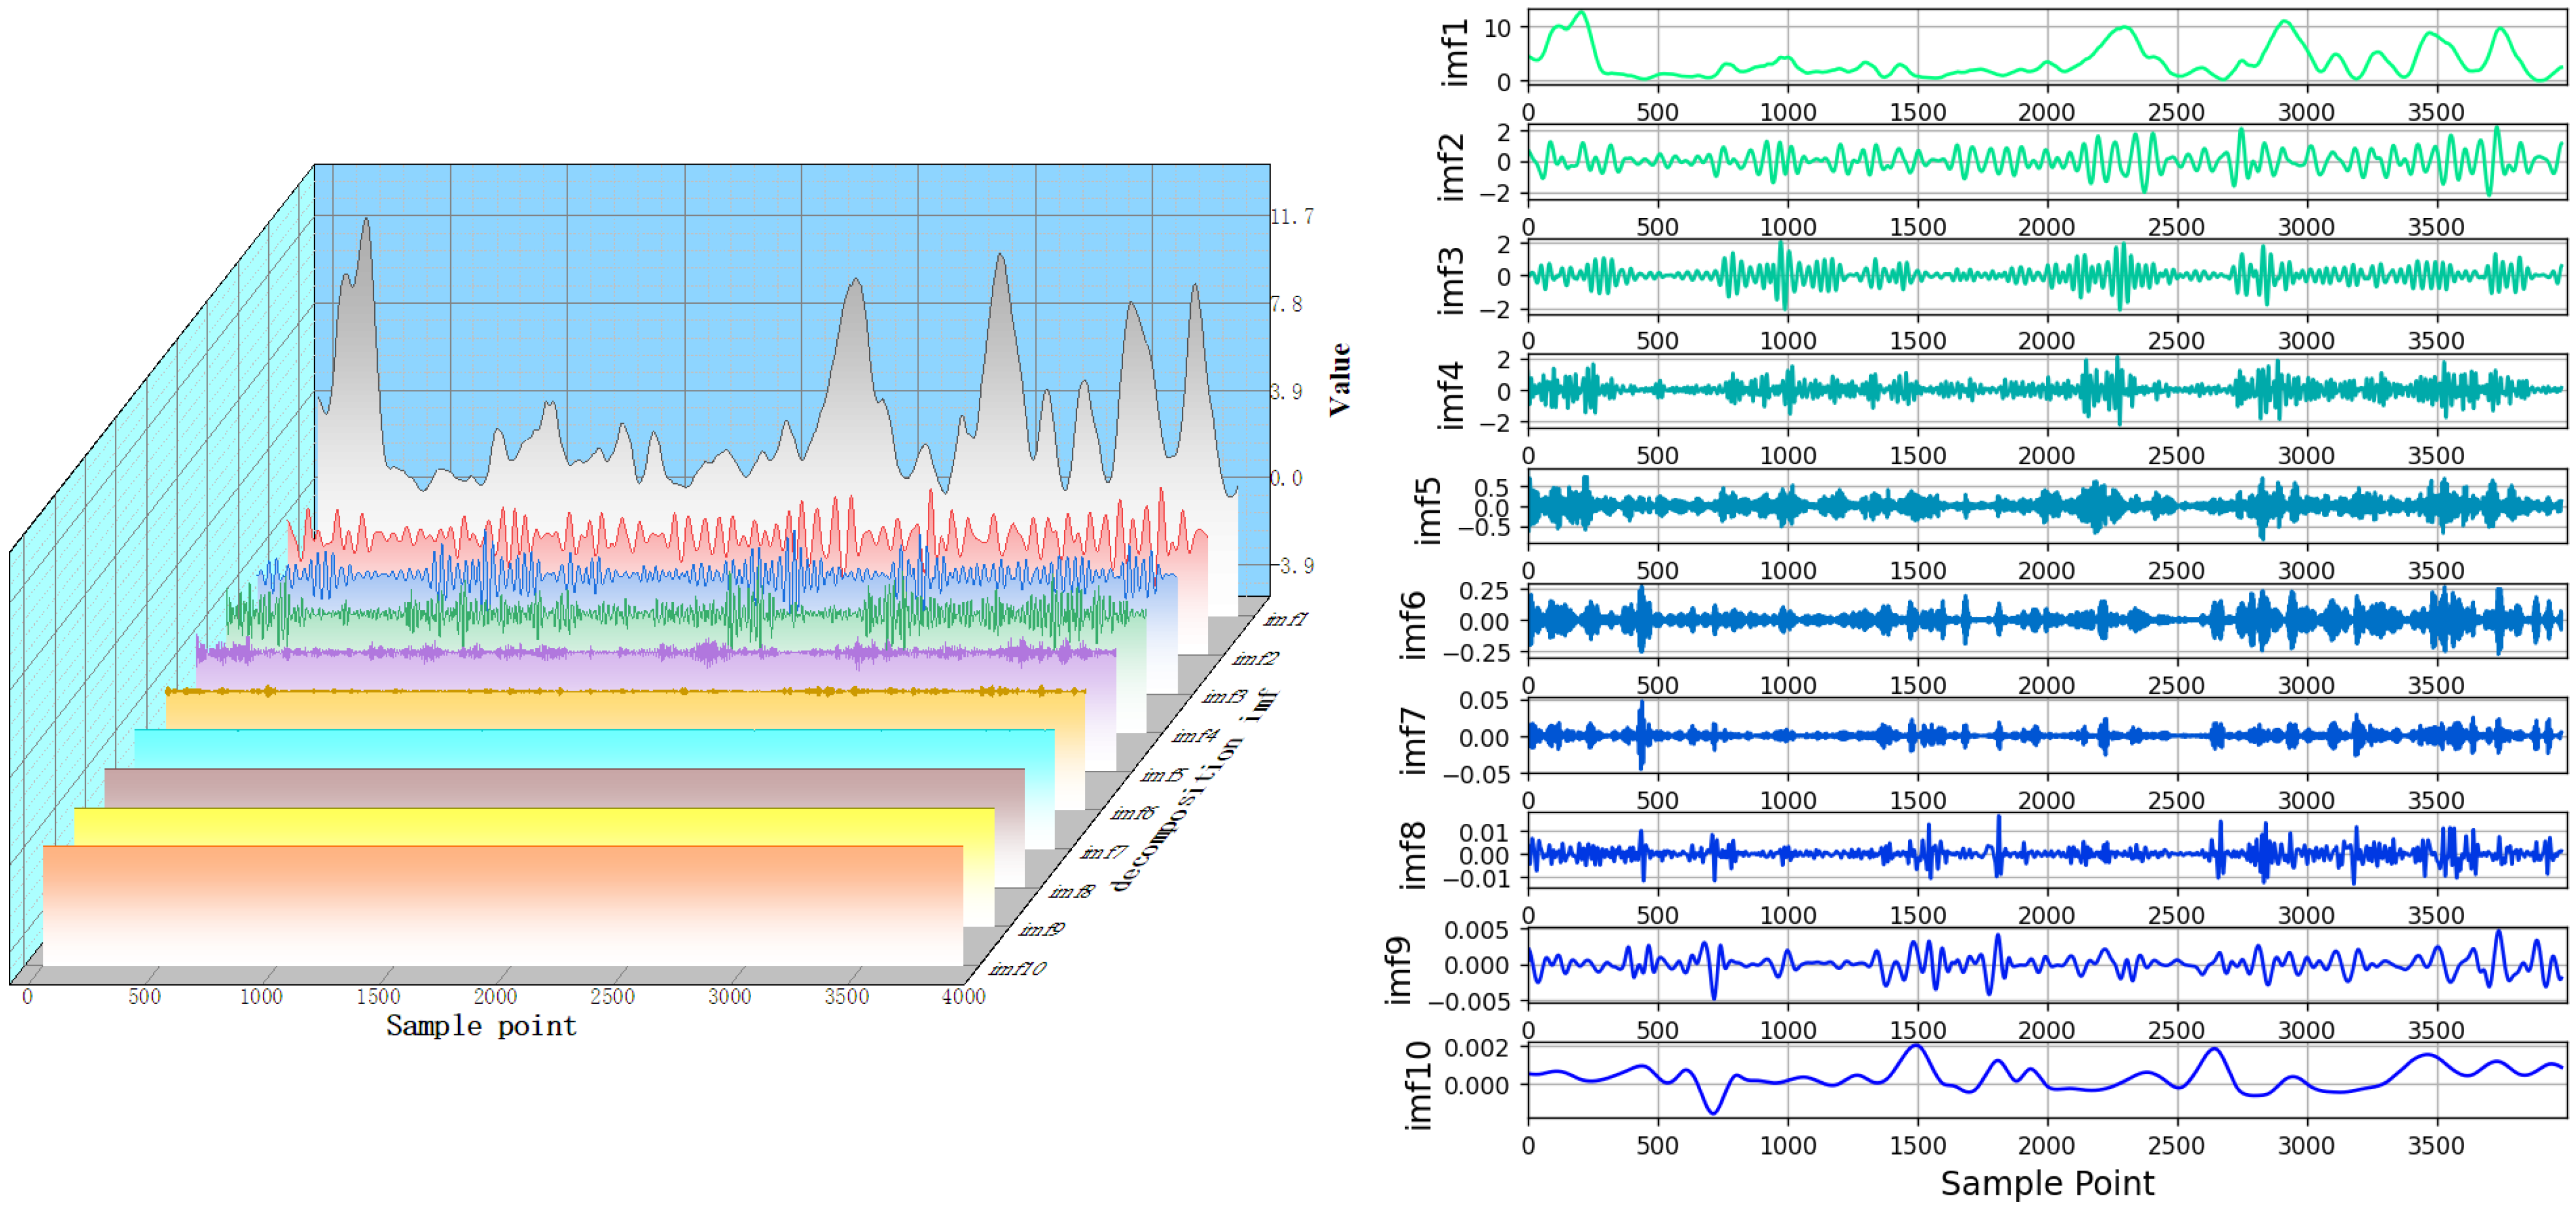2576x1209 pixels.
Task: Click the 4000 tick on 3D chart x-axis
Action: [x=964, y=996]
